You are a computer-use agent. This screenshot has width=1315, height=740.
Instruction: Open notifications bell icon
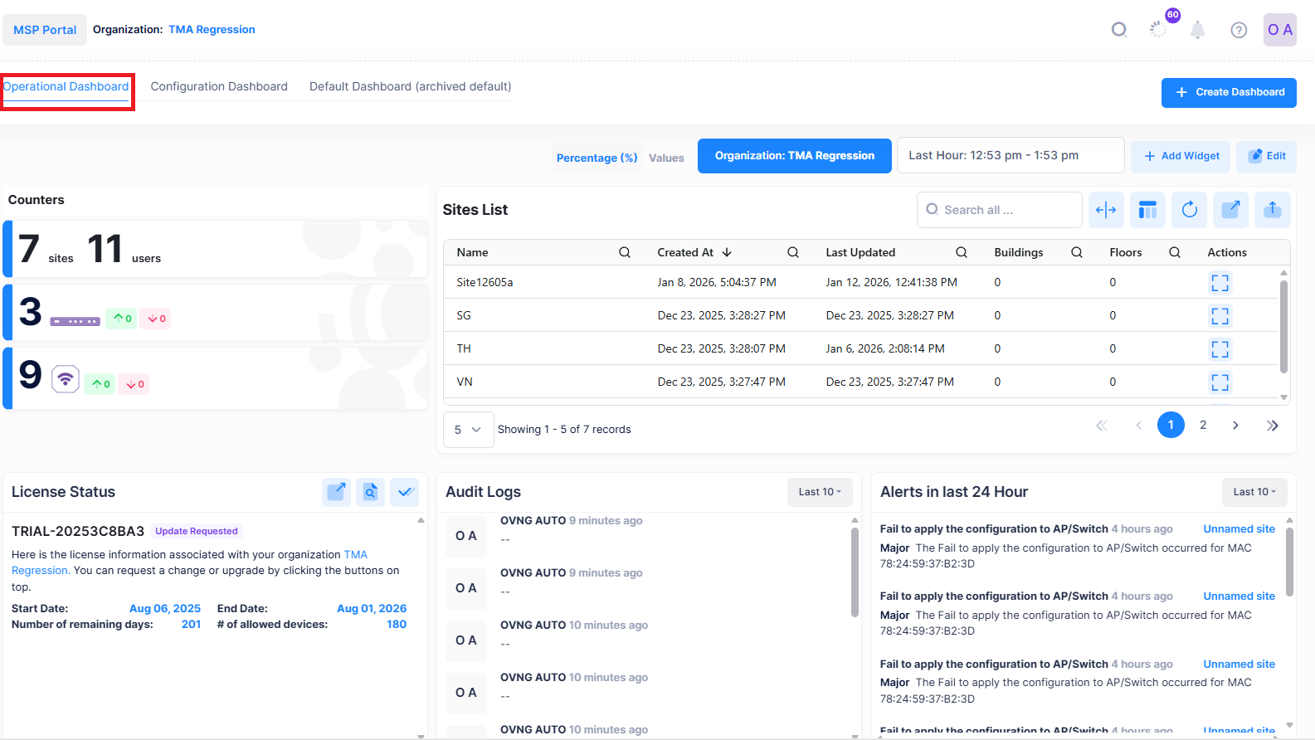pyautogui.click(x=1197, y=30)
